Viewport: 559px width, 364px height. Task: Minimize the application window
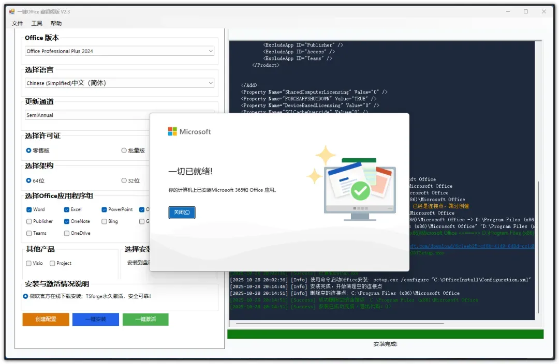[508, 11]
